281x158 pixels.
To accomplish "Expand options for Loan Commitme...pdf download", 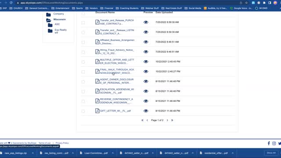I will [113, 153].
